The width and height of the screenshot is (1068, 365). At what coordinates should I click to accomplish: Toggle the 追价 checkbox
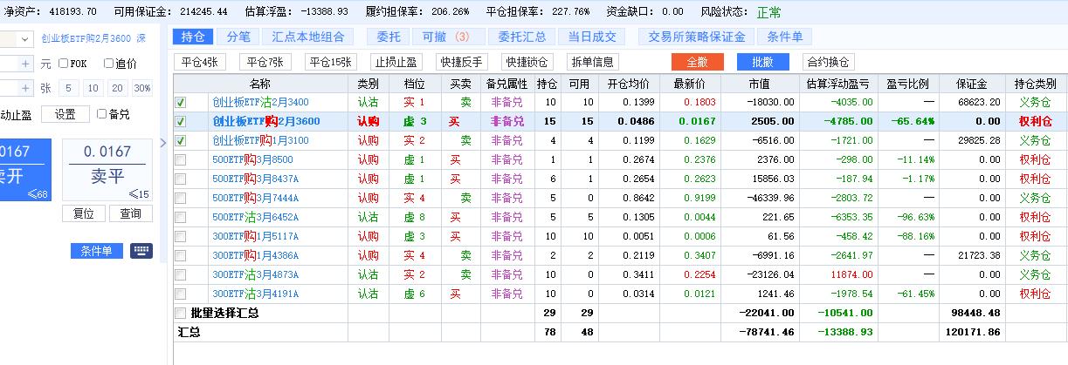[109, 64]
